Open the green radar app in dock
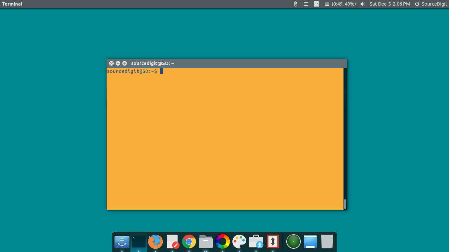The height and width of the screenshot is (252, 449). coord(294,242)
